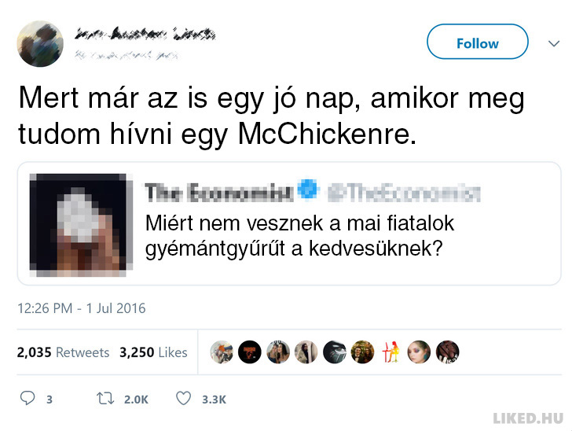Click the Follow button
This screenshot has width=572, height=431.
(477, 42)
